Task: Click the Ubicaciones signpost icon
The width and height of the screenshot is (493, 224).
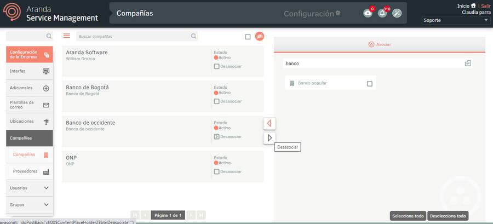Action: [46, 122]
